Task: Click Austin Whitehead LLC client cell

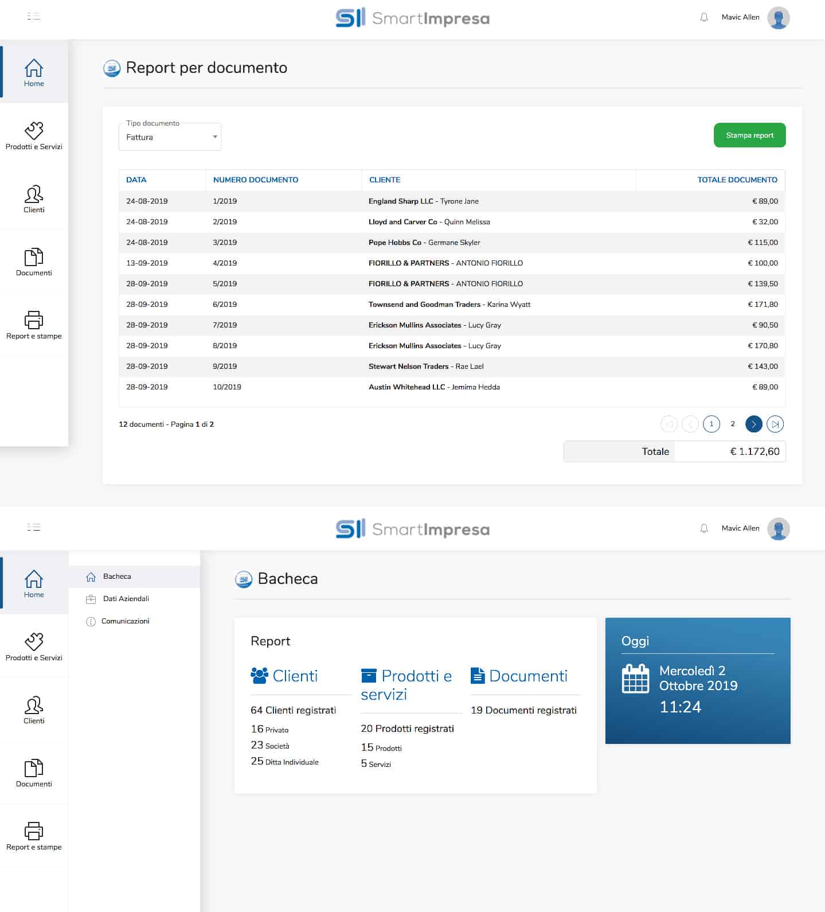Action: point(434,387)
